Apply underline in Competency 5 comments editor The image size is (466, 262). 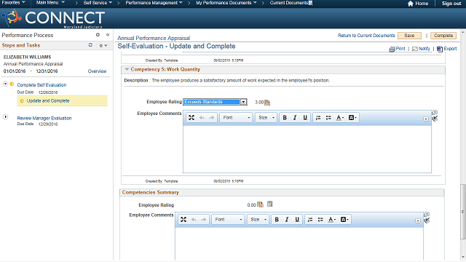305,118
